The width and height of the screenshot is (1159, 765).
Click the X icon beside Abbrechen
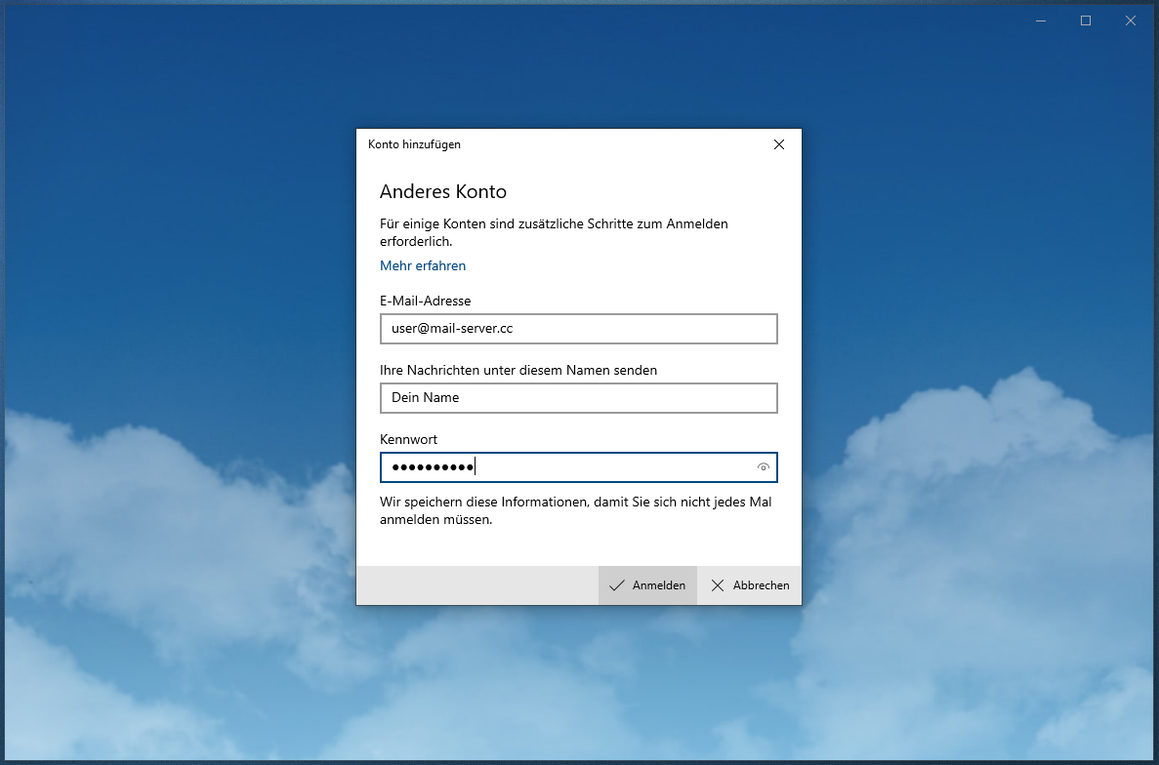coord(718,585)
